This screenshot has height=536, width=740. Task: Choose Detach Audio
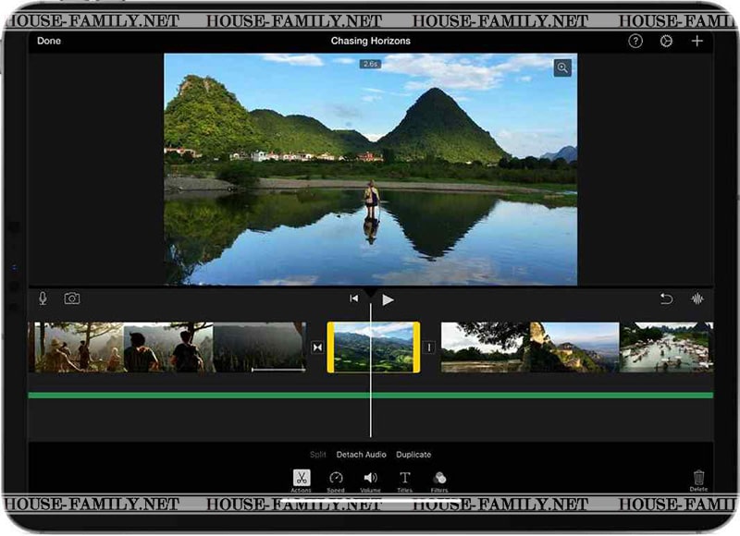coord(361,455)
